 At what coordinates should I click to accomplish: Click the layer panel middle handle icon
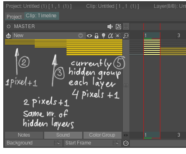pyautogui.click(x=126, y=86)
